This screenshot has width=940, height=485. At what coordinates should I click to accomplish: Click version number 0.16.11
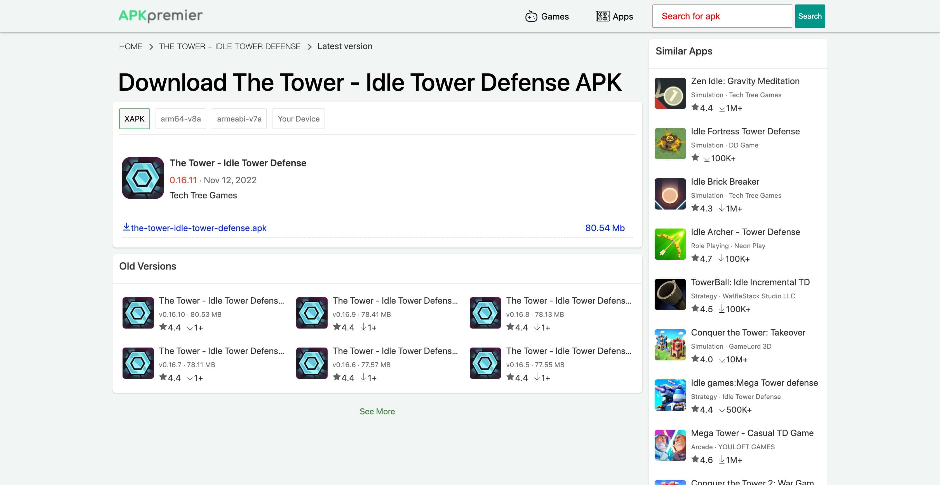point(183,180)
